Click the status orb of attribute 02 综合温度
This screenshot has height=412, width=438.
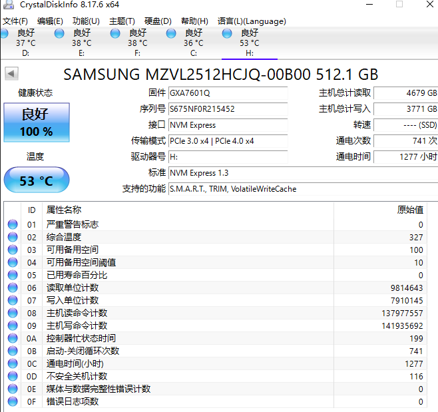click(13, 237)
